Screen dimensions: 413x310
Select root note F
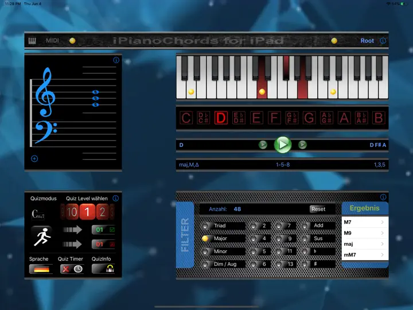coord(274,118)
